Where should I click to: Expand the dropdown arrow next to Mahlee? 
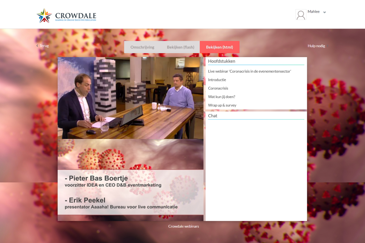click(324, 12)
